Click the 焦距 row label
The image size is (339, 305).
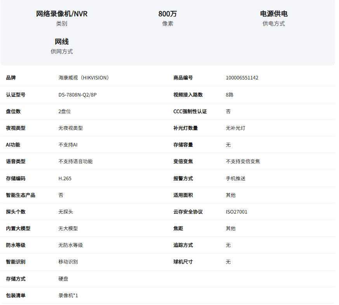pos(178,228)
